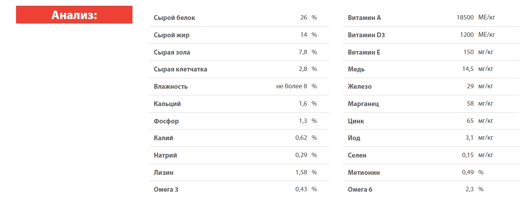Screen dimensions: 529x209
Task: Select the Сырой белок row label
Action: pyautogui.click(x=174, y=18)
